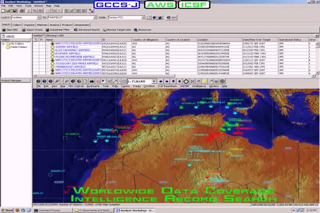The height and width of the screenshot is (213, 320).
Task: Open the map scale dropdown
Action: pos(154,81)
